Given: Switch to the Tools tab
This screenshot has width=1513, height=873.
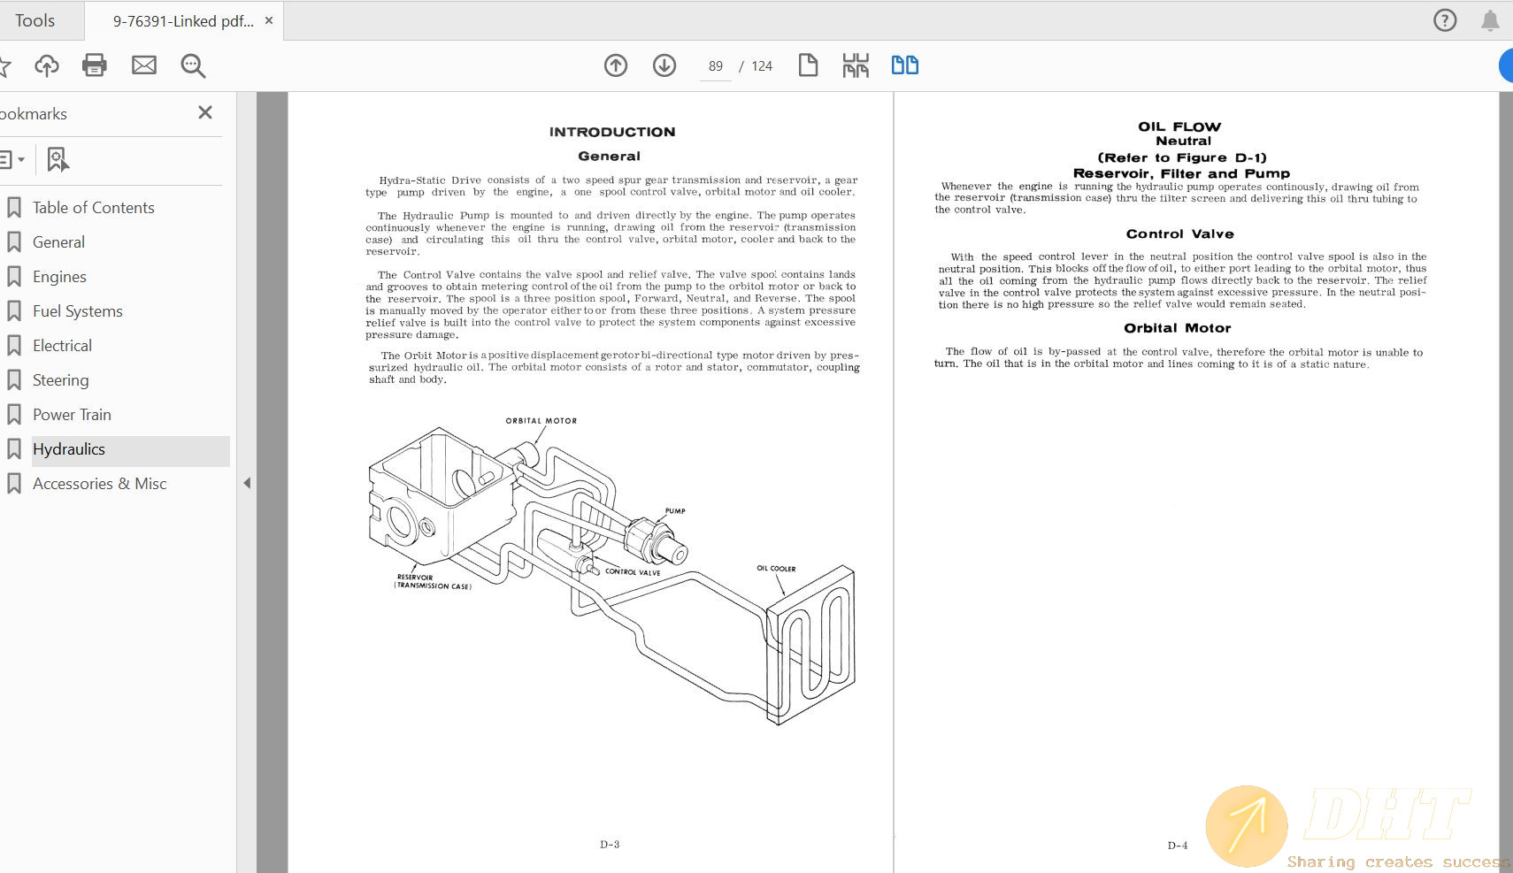Looking at the screenshot, I should point(35,19).
